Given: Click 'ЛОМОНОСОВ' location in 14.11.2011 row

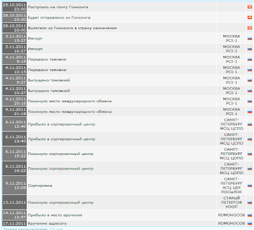Looking at the screenshot, I should (x=231, y=215).
